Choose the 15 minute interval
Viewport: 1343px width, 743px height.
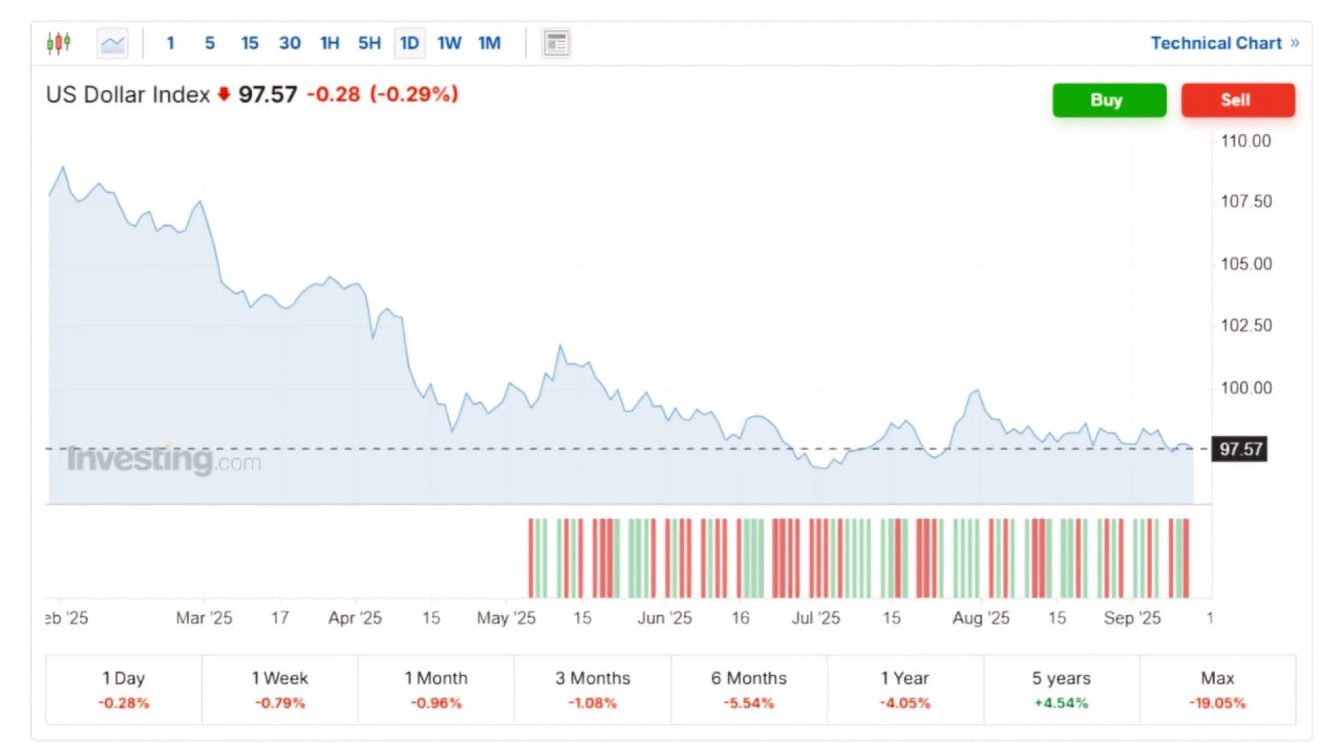[x=249, y=43]
